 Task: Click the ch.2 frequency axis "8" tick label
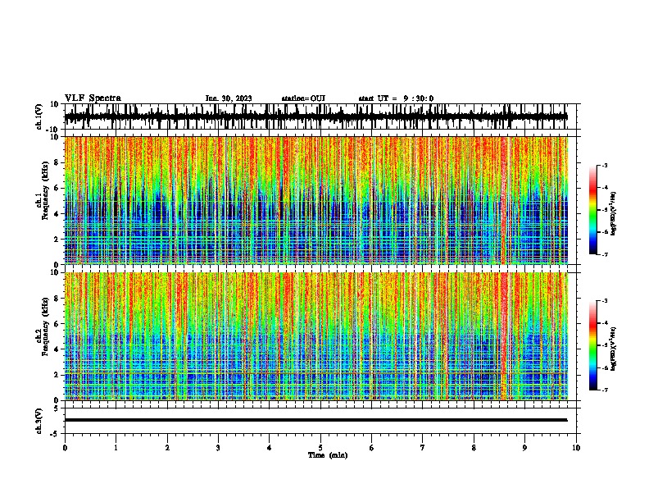(x=57, y=299)
